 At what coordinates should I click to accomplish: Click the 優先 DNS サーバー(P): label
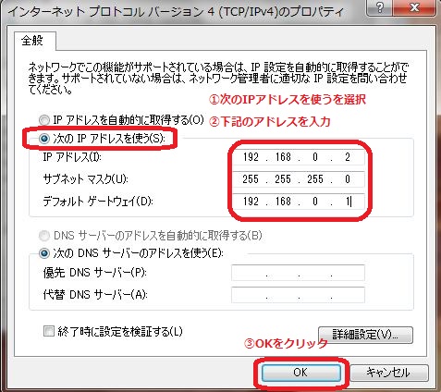pyautogui.click(x=94, y=273)
